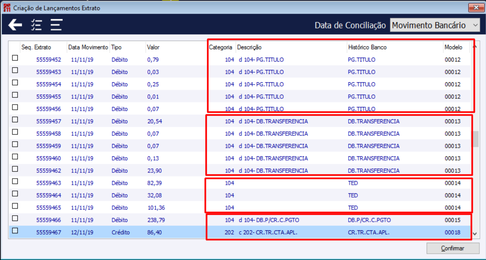
Task: Click the Modelo cell 00015
Action: tap(453, 220)
